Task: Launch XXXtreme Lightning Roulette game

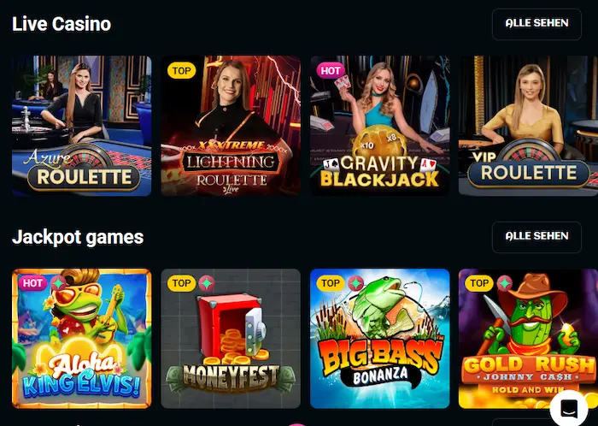Action: tap(231, 126)
